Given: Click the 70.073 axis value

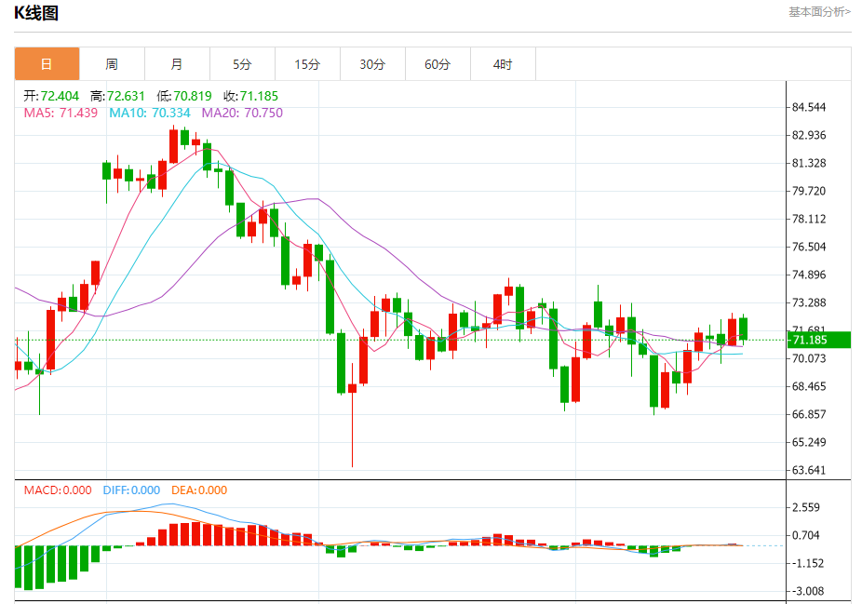Looking at the screenshot, I should point(809,358).
